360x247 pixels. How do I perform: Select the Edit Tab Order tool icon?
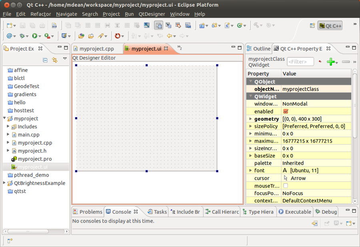(189, 25)
